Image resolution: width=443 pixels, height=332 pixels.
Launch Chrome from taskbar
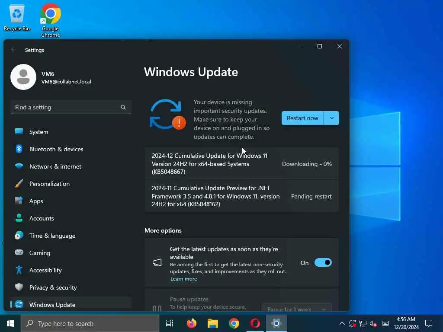234,323
